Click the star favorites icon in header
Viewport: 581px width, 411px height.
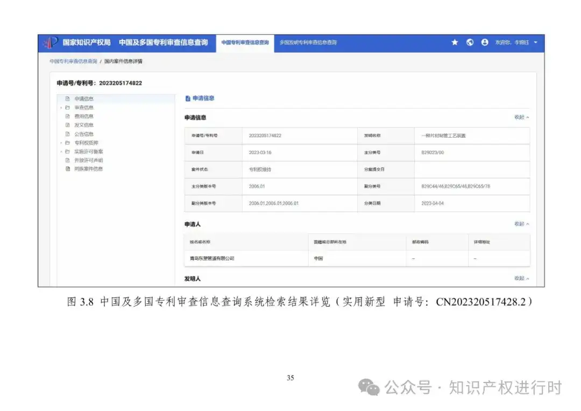click(x=455, y=42)
